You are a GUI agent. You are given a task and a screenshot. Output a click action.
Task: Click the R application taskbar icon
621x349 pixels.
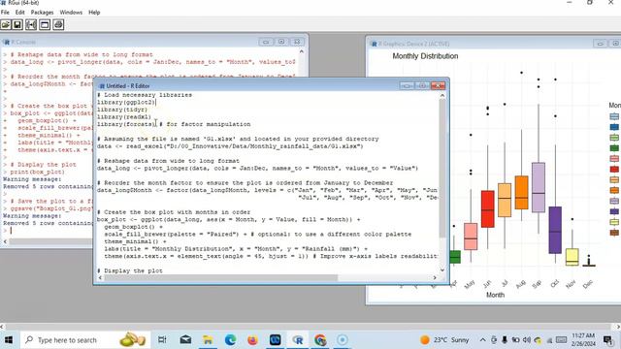pos(298,340)
